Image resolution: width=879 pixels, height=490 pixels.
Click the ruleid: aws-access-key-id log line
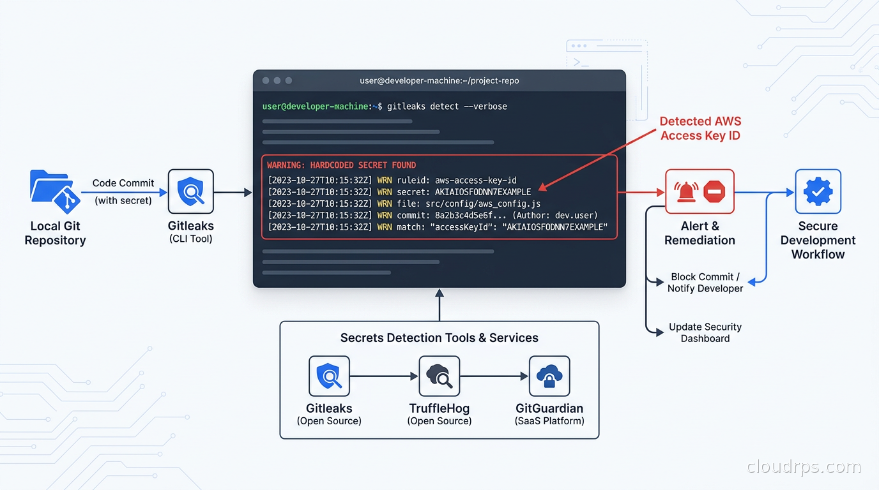(x=392, y=180)
